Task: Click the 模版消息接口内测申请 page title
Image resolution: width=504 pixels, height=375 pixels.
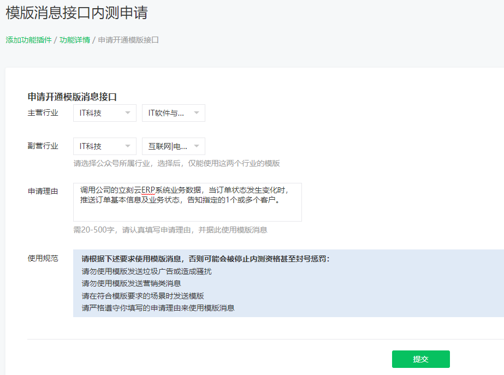Action: (76, 13)
